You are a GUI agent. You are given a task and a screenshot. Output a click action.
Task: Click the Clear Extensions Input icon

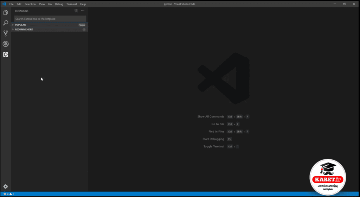76,11
